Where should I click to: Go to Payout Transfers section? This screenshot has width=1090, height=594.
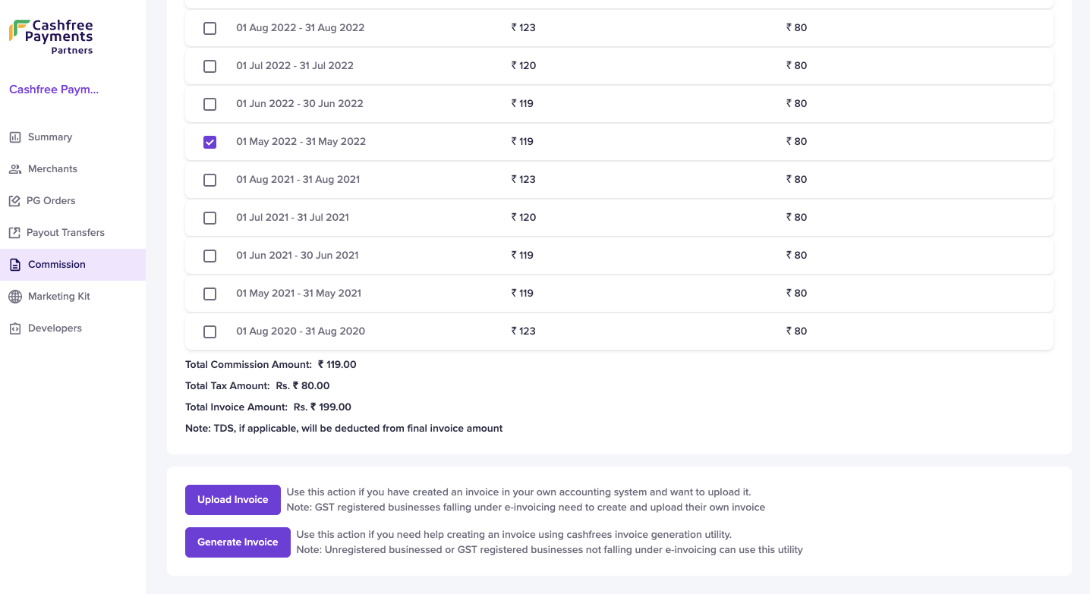(x=73, y=233)
